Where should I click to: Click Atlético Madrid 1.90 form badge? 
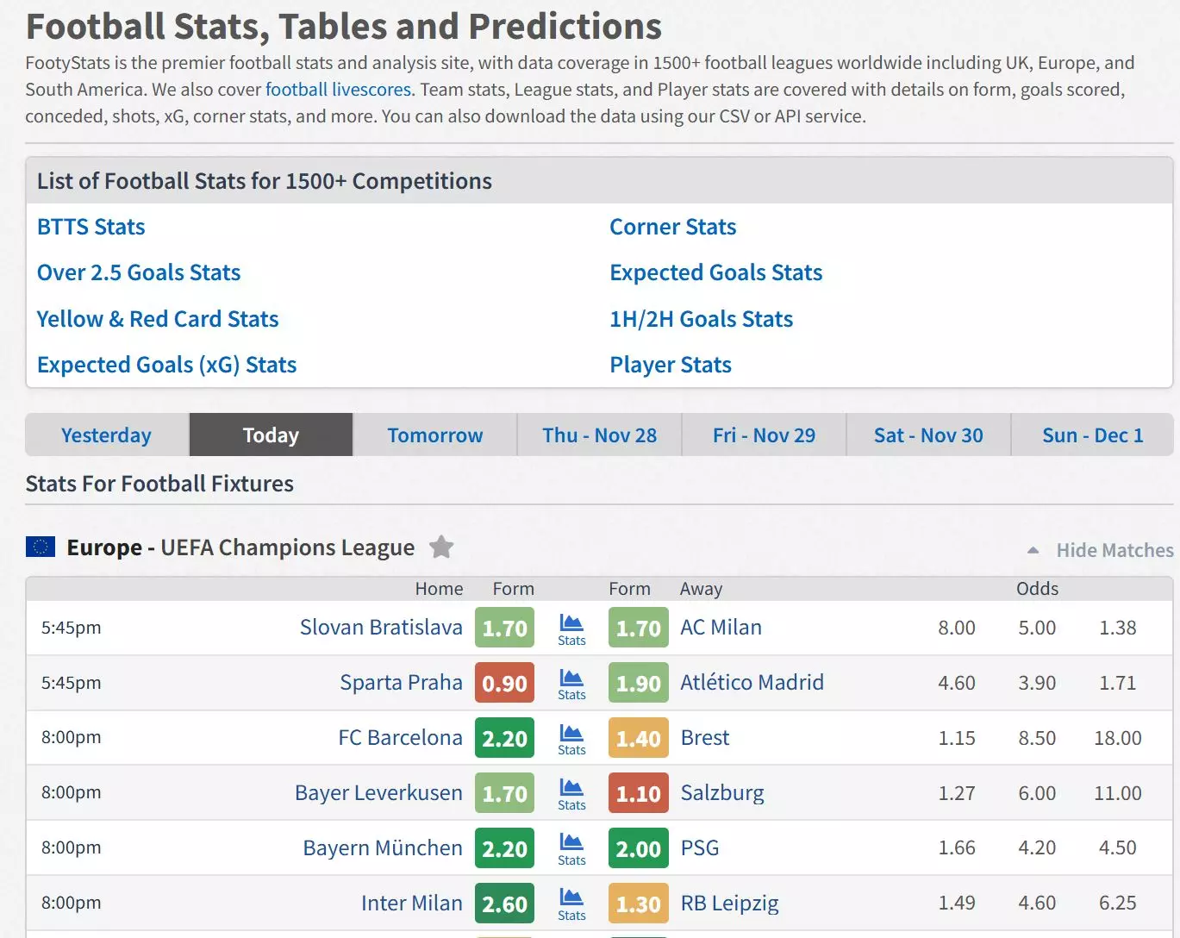tap(639, 684)
